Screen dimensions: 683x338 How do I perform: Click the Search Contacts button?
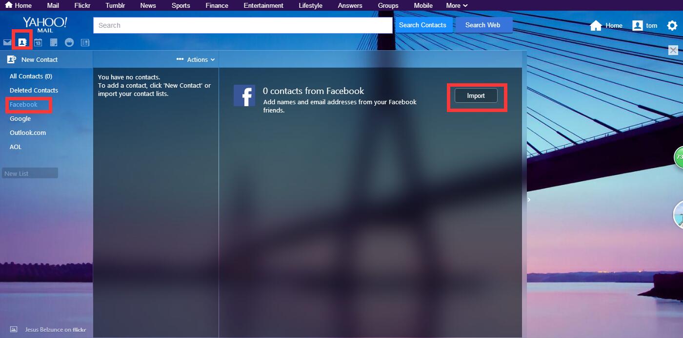pos(422,25)
